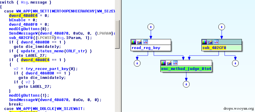Click the edit pencil icon on read_reg_key node
This screenshot has height=112, width=255.
[140, 42]
